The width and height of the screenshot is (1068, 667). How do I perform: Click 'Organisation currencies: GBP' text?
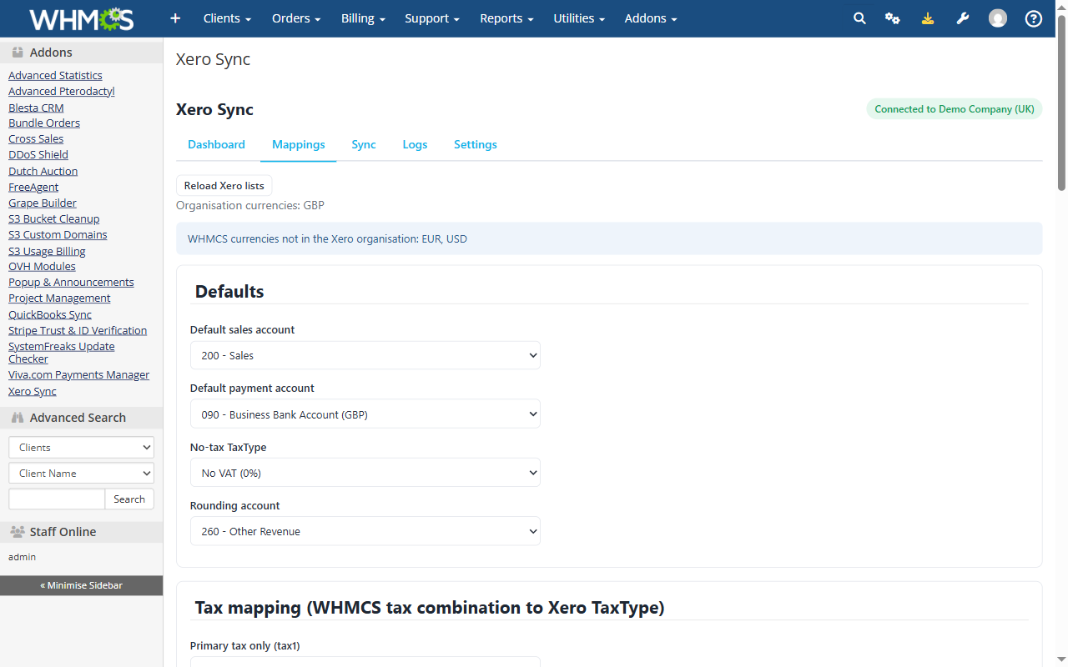pyautogui.click(x=250, y=205)
